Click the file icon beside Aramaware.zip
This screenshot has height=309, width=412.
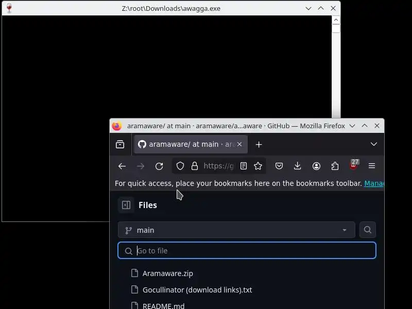[x=134, y=273]
